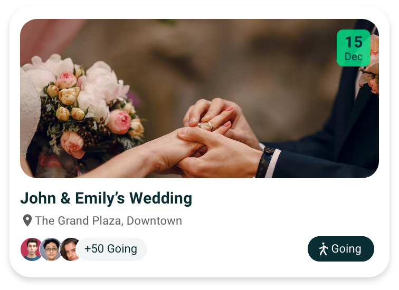
Task: Select the first attendee avatar with red background
Action: [x=31, y=249]
